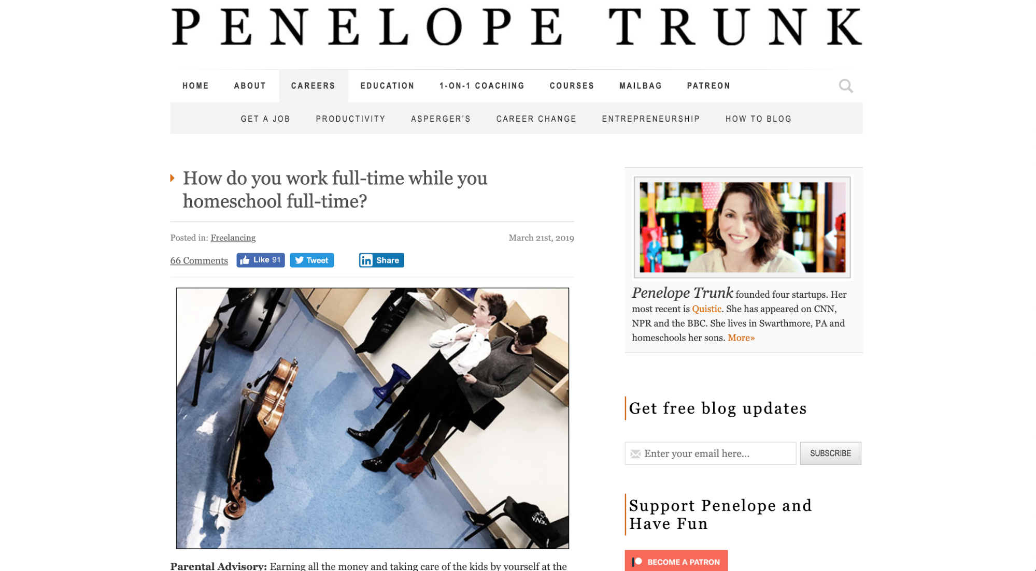Go to 1-on-1 Coaching page
This screenshot has width=1036, height=571.
[x=482, y=86]
